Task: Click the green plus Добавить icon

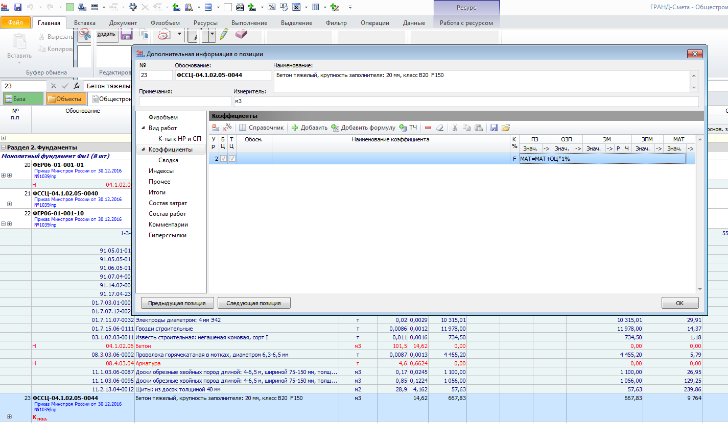Action: pos(295,128)
